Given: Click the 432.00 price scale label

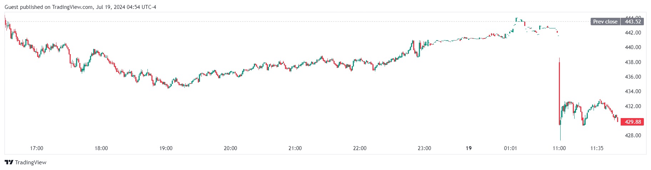Looking at the screenshot, I should coord(633,106).
